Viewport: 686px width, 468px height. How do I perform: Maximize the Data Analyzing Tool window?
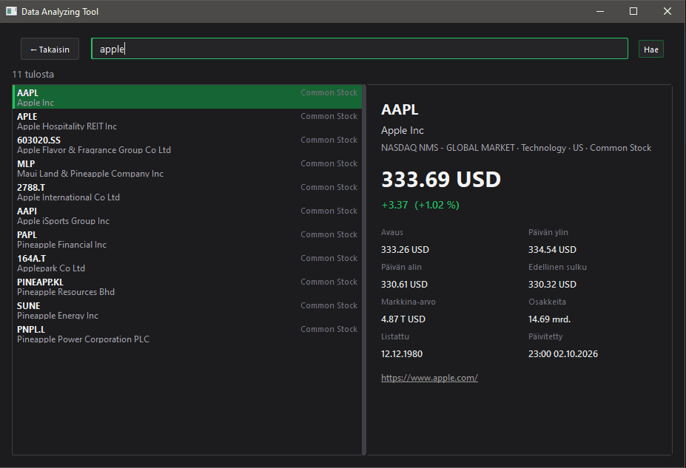tap(633, 11)
